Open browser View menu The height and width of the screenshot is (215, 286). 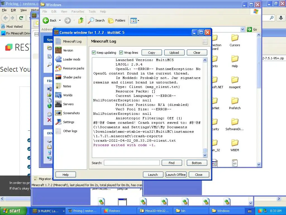click(x=23, y=10)
